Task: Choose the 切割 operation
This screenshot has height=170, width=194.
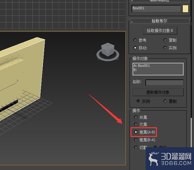Action: [x=141, y=147]
